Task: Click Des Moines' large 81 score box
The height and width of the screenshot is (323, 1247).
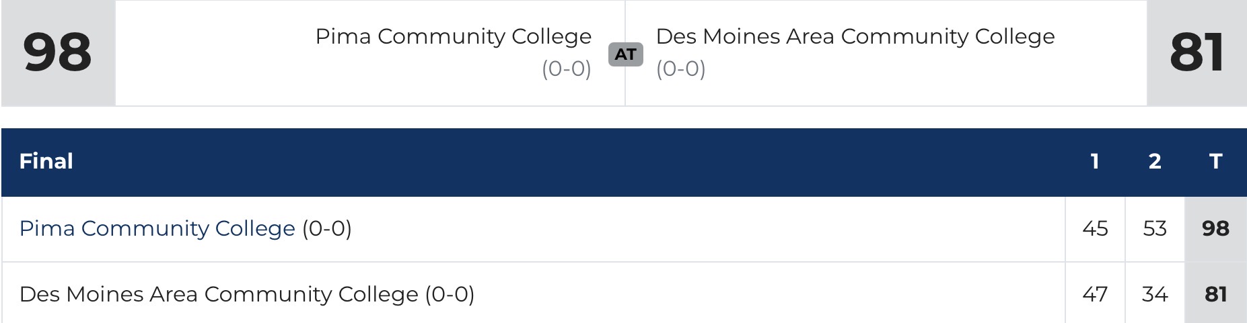Action: point(1197,53)
